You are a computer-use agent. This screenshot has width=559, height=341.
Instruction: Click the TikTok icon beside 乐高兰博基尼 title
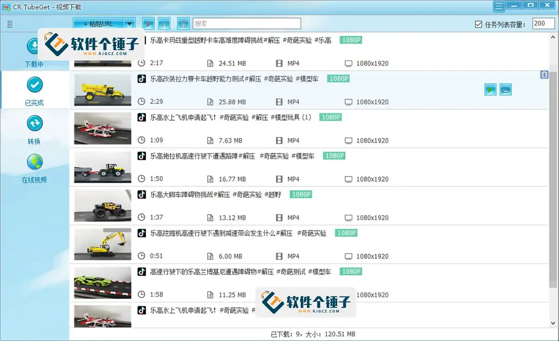(x=142, y=272)
